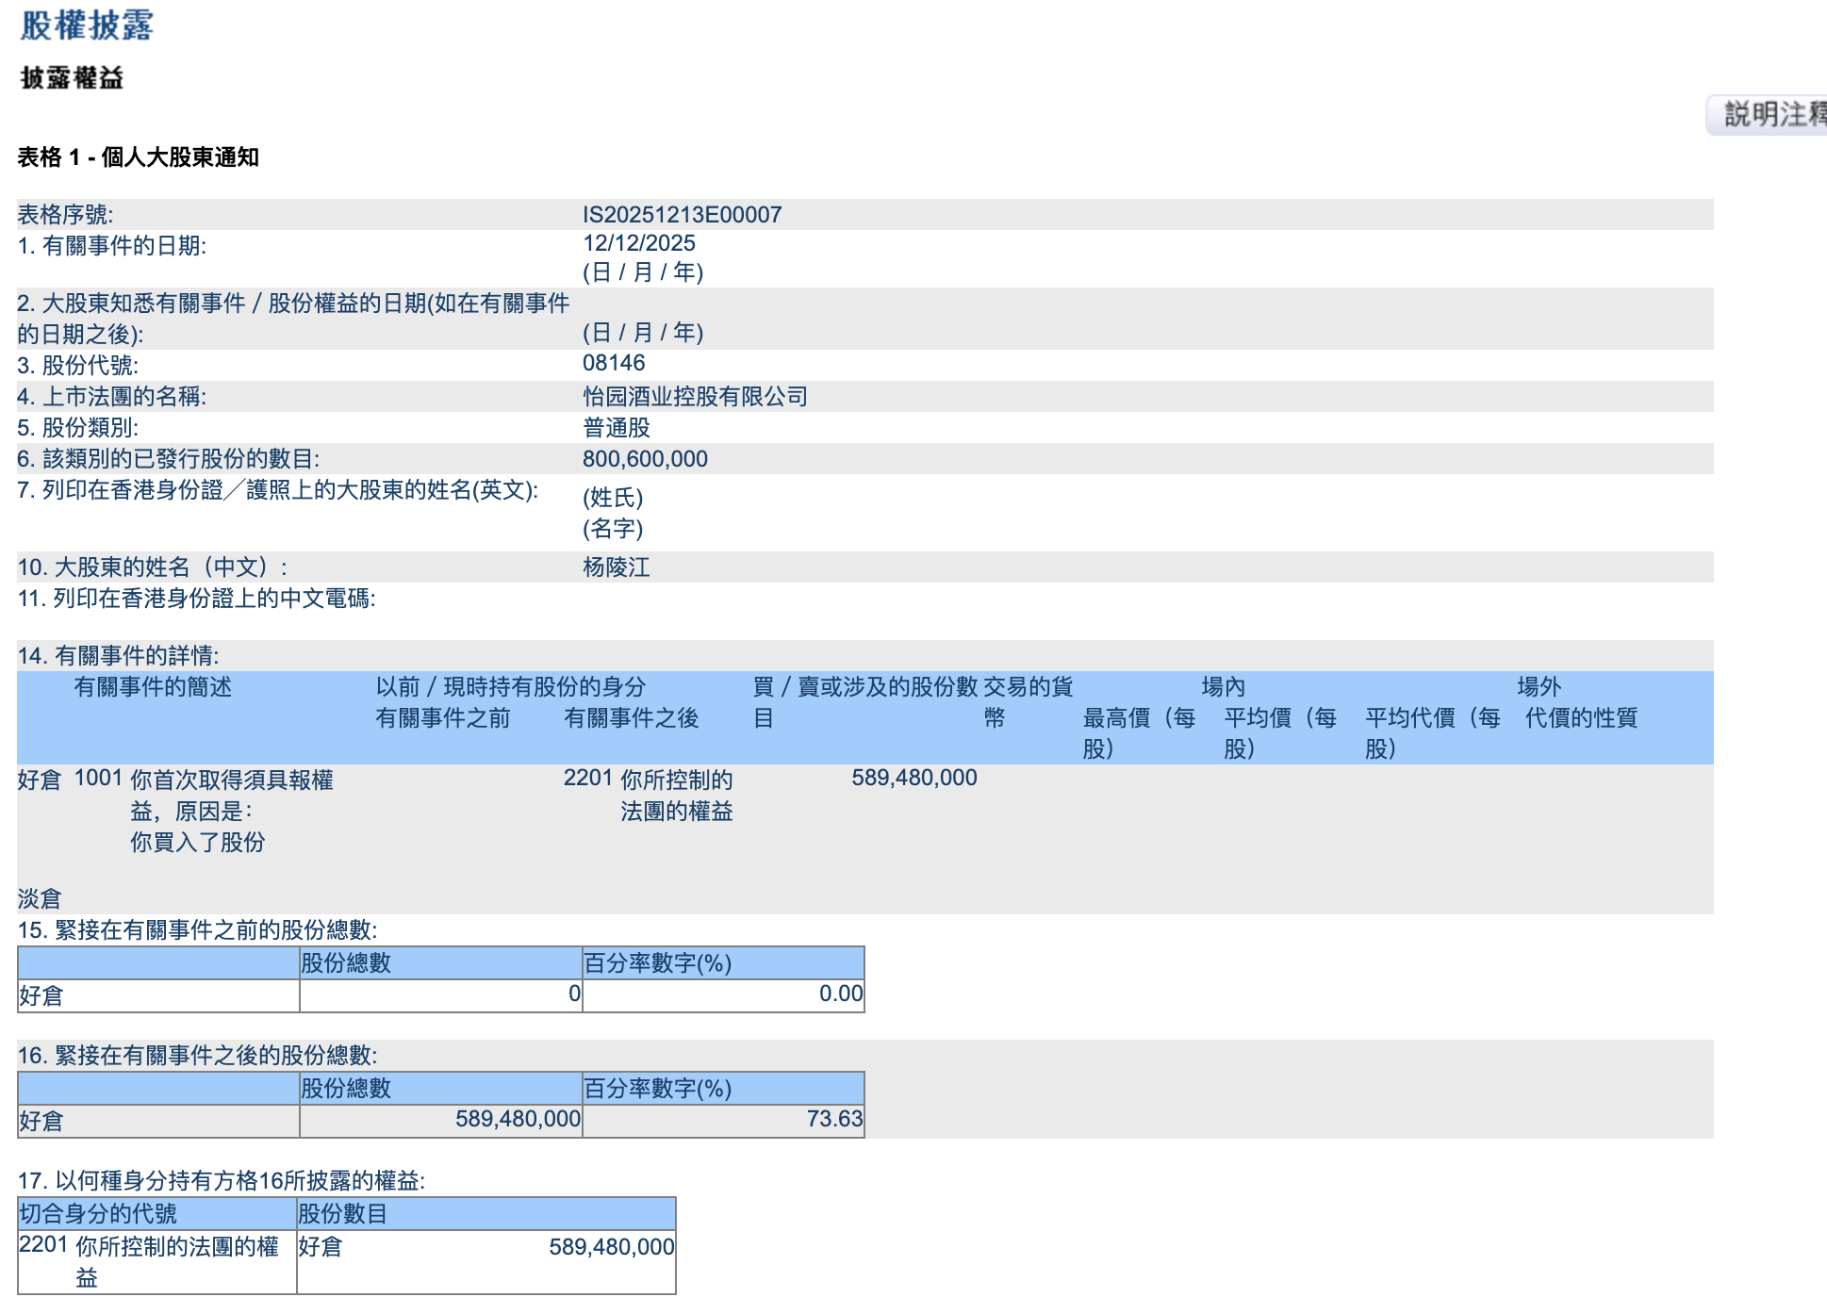
Task: Click the event date 12/12/2025
Action: click(x=638, y=243)
